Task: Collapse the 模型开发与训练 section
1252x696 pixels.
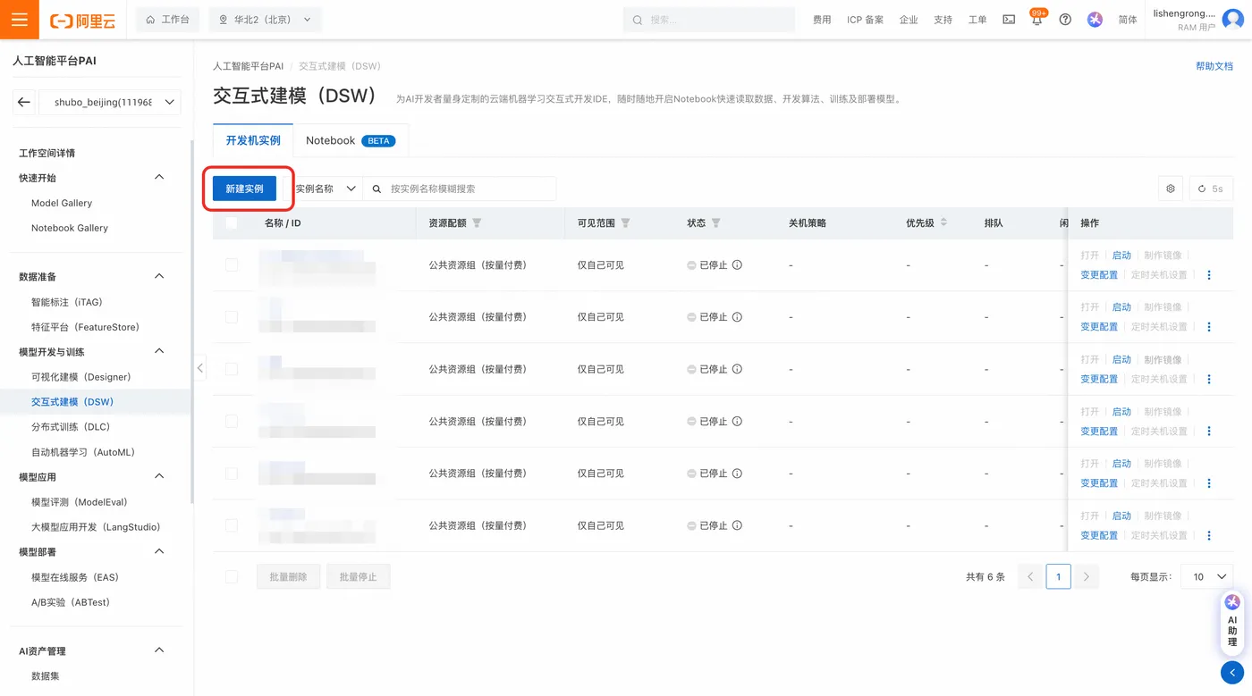Action: click(x=159, y=351)
